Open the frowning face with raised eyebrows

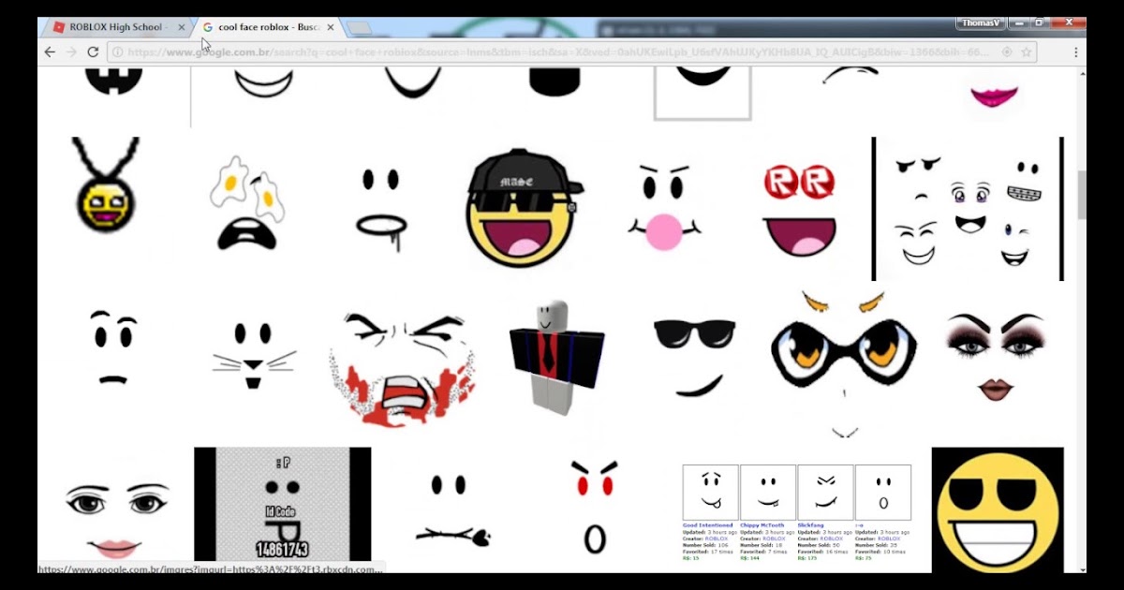[114, 349]
